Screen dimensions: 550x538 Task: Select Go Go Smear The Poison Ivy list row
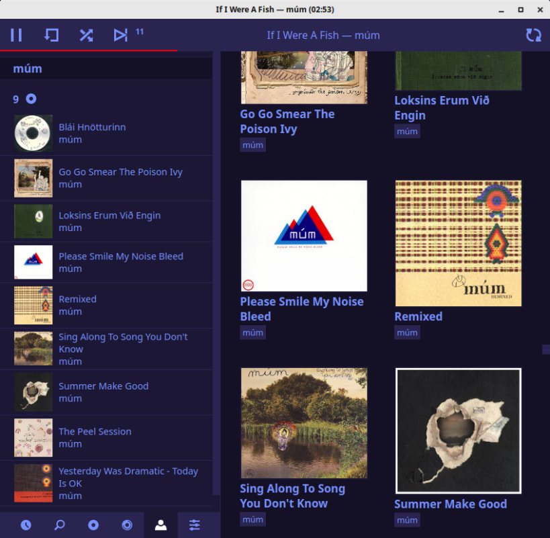pos(106,178)
